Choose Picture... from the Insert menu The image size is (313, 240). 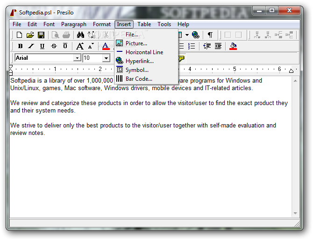click(146, 43)
